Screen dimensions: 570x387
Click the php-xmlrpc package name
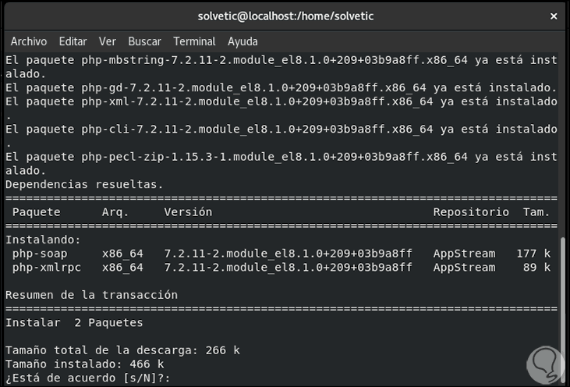(47, 268)
